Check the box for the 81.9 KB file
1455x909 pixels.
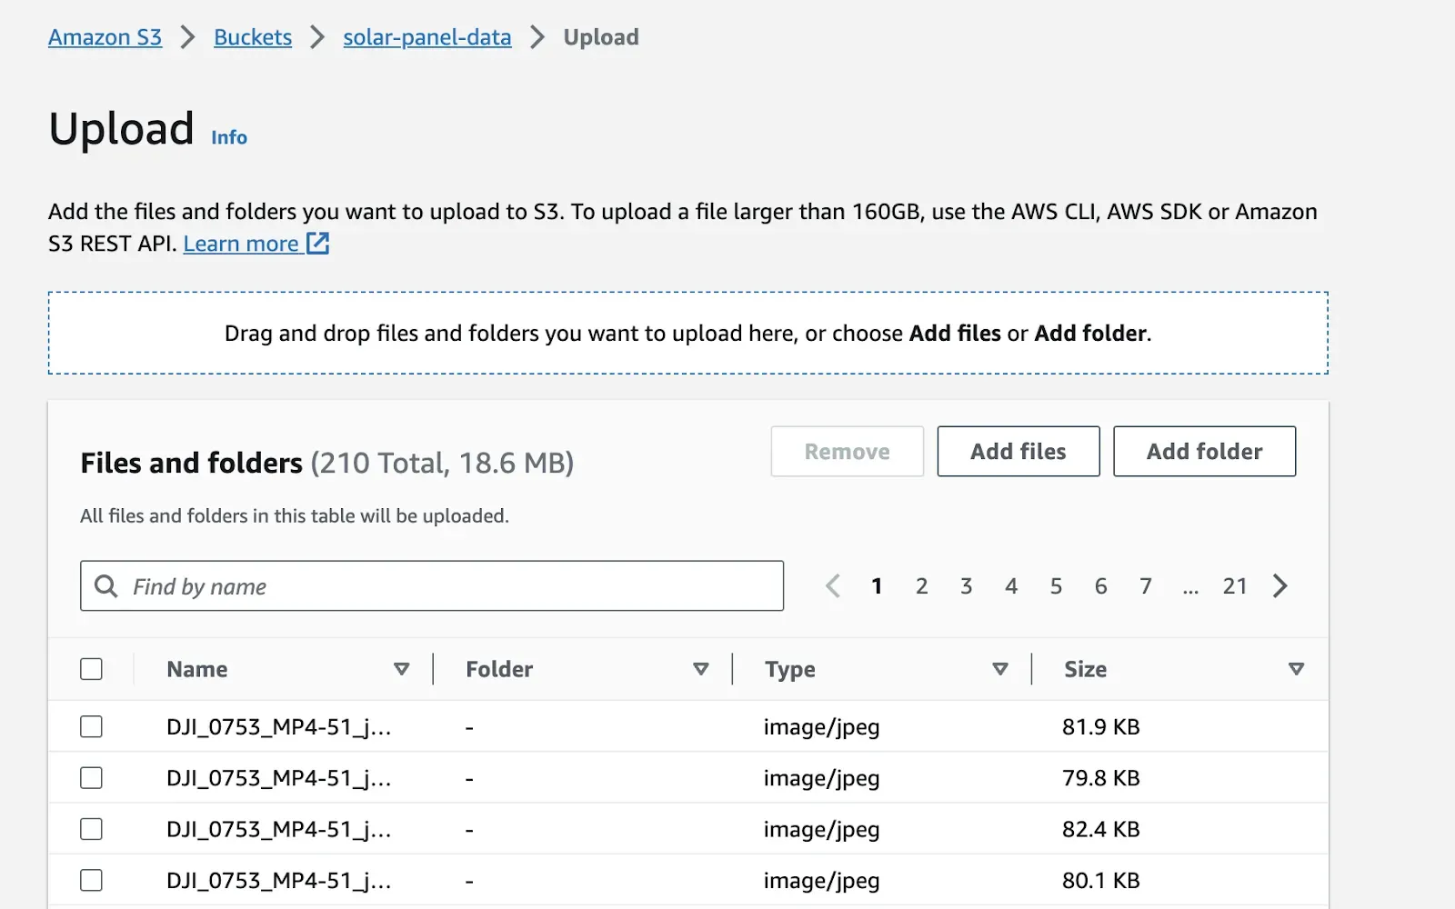tap(91, 726)
